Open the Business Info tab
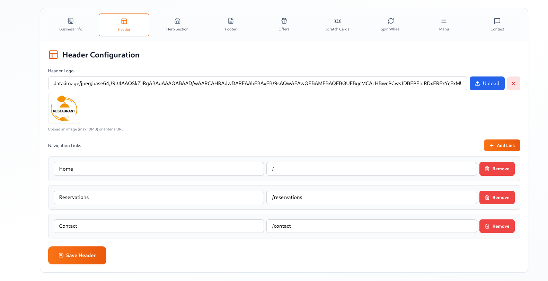Image resolution: width=548 pixels, height=281 pixels. coord(71,25)
